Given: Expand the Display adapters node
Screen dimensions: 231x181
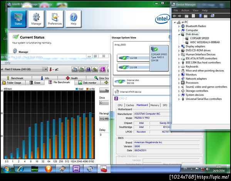Looking at the screenshot, I should point(179,47).
